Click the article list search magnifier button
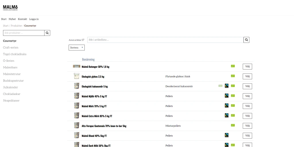The height and width of the screenshot is (147, 294). [246, 40]
